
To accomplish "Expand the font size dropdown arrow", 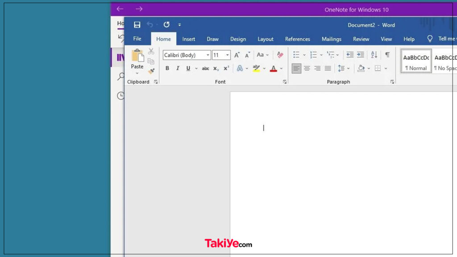I will point(227,55).
